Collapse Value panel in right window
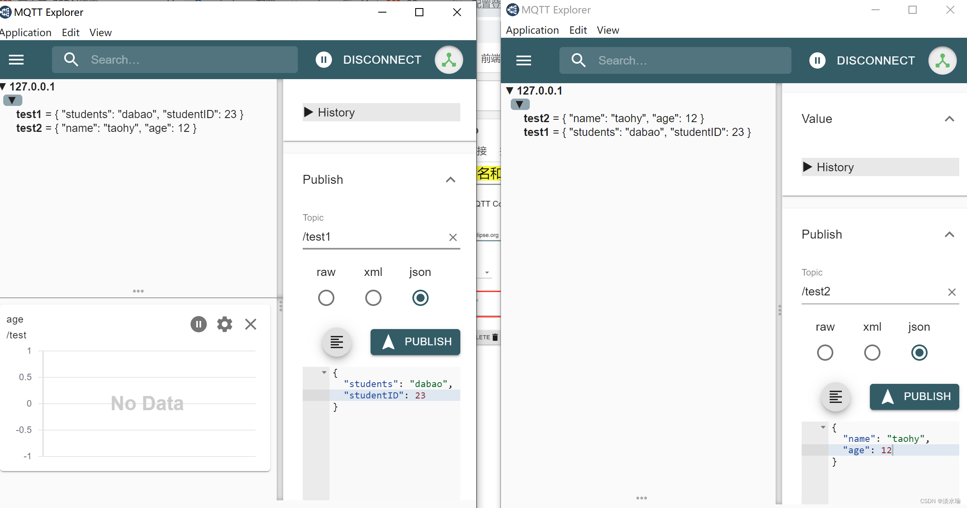Viewport: 967px width, 508px height. coord(950,119)
